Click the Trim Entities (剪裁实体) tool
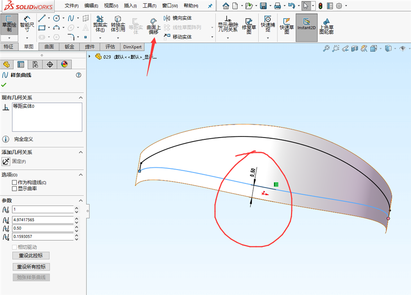This screenshot has height=295, width=411. 100,24
